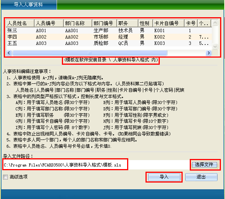The width and height of the screenshot is (225, 199).
Task: Click the K001 card number cell
Action: tap(159, 31)
